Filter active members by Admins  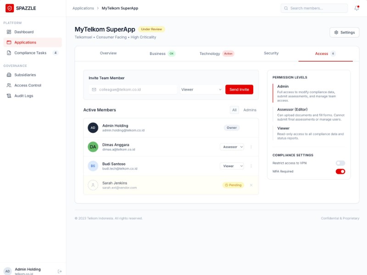coord(250,110)
